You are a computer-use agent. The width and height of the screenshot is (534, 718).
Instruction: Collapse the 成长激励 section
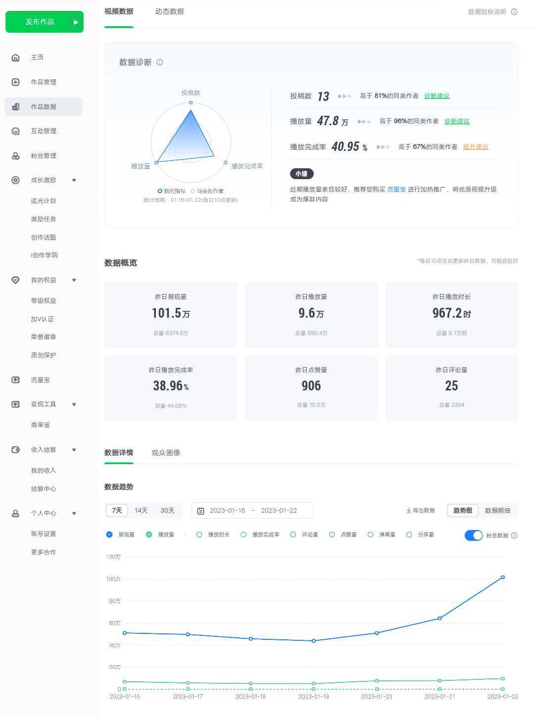(x=74, y=180)
